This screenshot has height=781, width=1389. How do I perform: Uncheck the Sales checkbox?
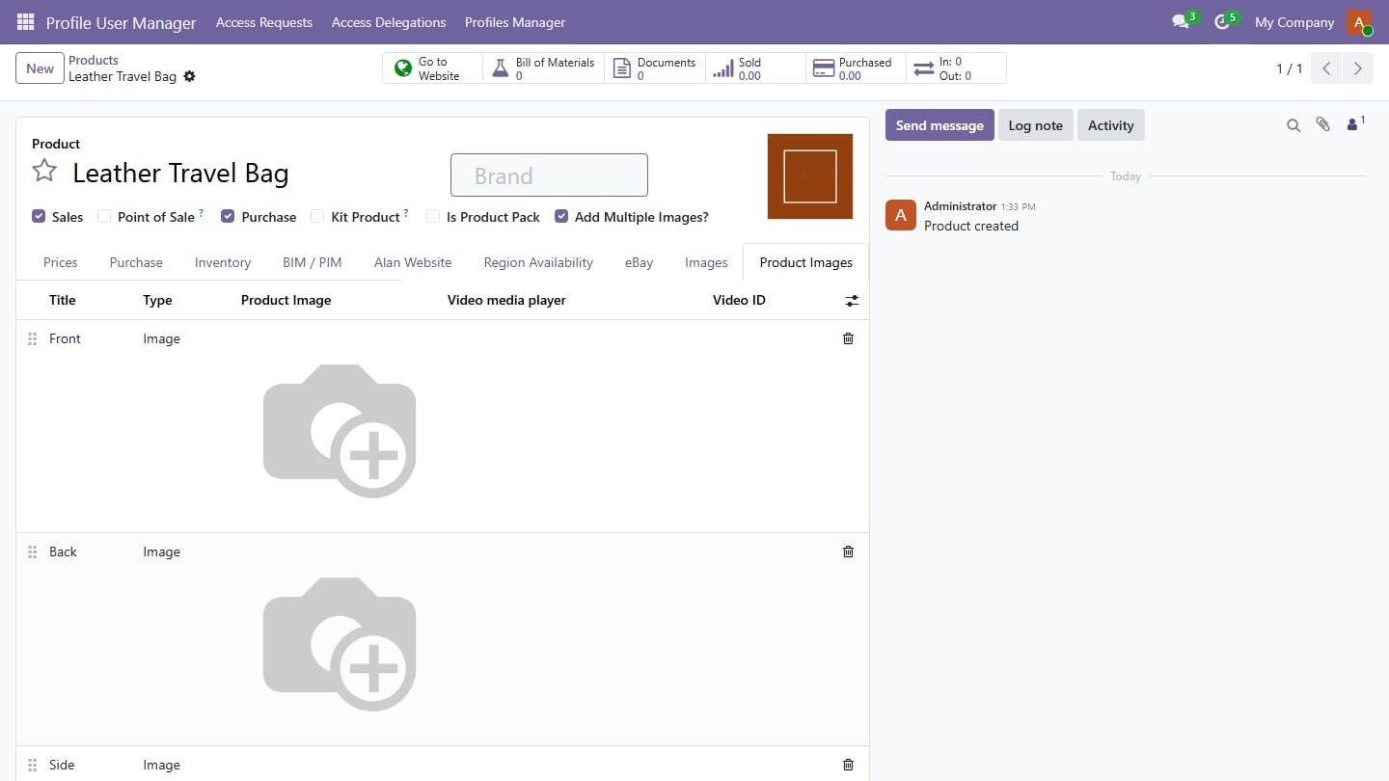39,216
